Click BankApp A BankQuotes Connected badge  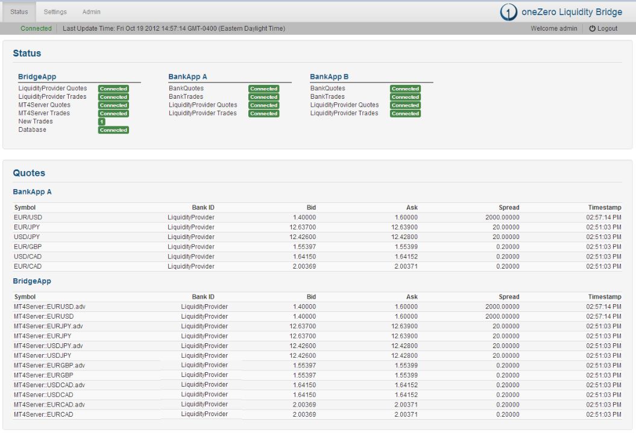click(263, 89)
